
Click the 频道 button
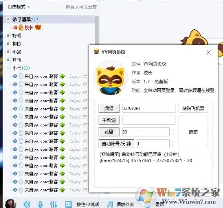coord(109,108)
